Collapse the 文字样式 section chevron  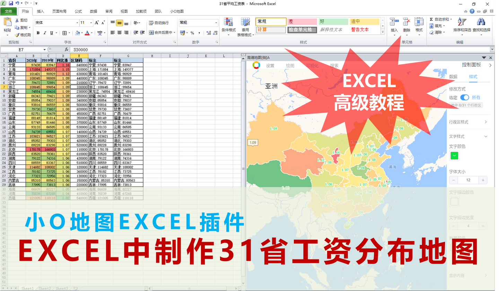pyautogui.click(x=485, y=136)
